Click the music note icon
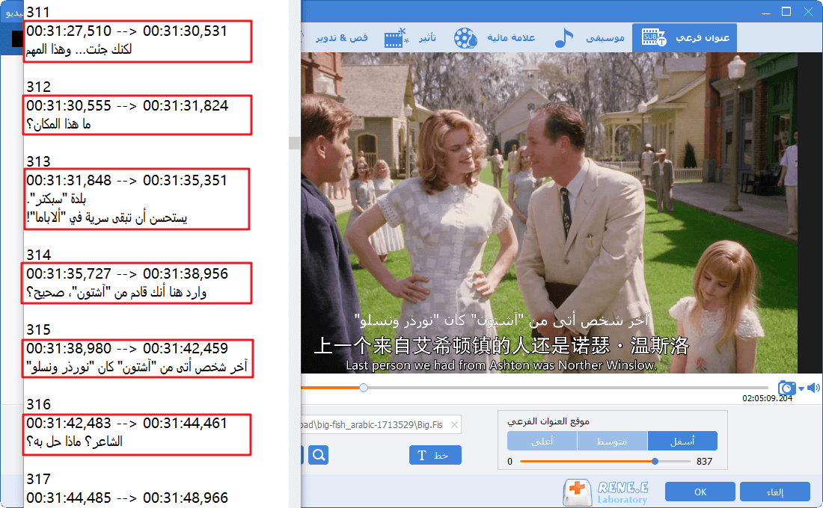 pyautogui.click(x=563, y=38)
